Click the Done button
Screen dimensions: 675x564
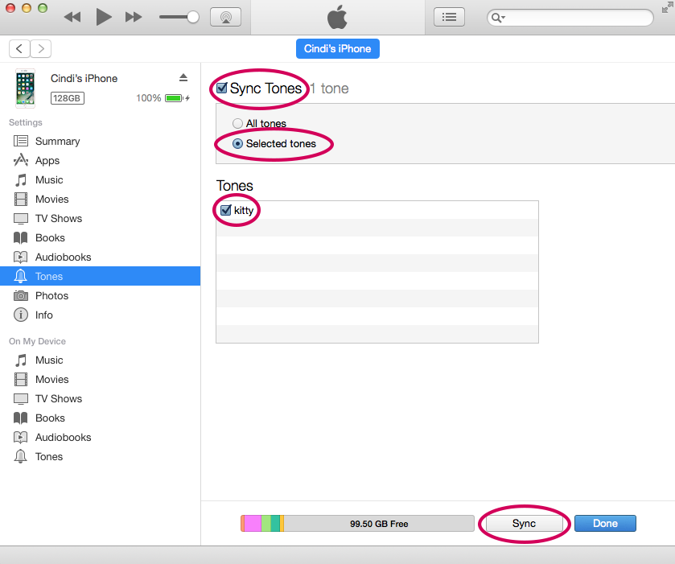click(x=605, y=524)
